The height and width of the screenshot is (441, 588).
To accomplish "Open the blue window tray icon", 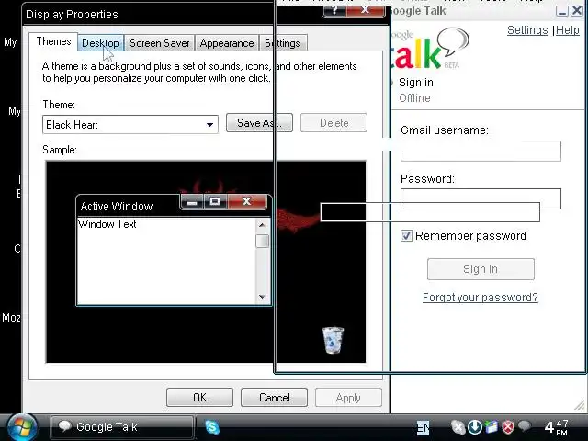I will point(492,427).
